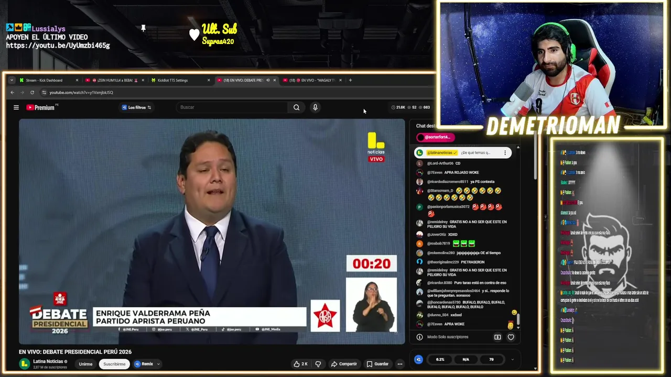671x377 pixels.
Task: Start voice search with the microphone icon
Action: tap(315, 107)
